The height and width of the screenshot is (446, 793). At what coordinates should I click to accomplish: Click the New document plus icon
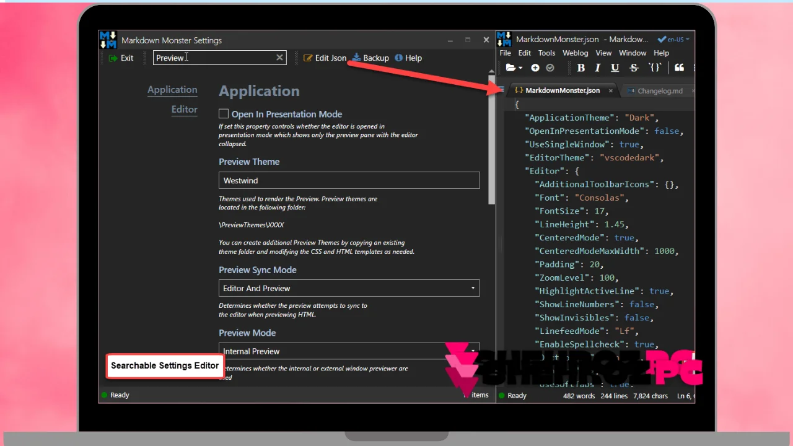(x=535, y=68)
